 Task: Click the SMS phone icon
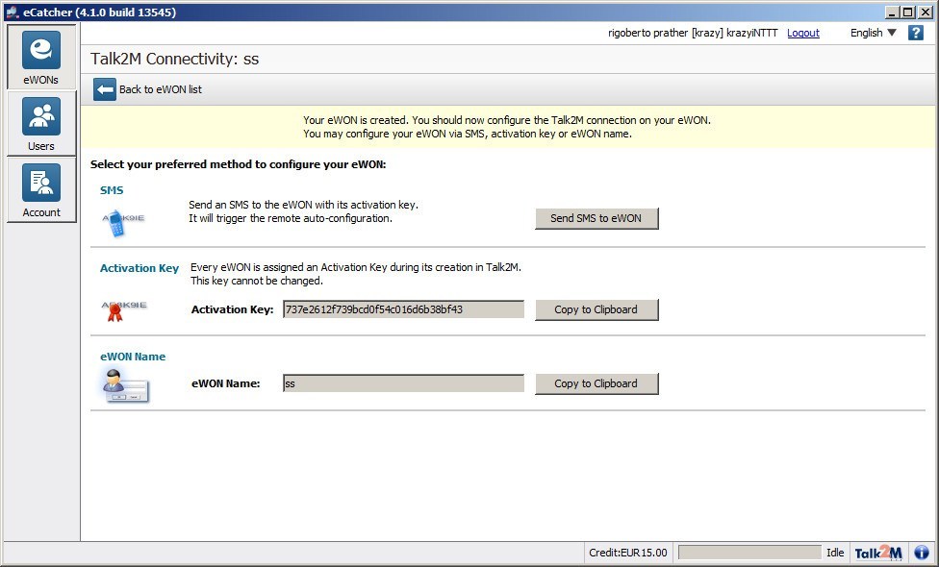[x=123, y=223]
